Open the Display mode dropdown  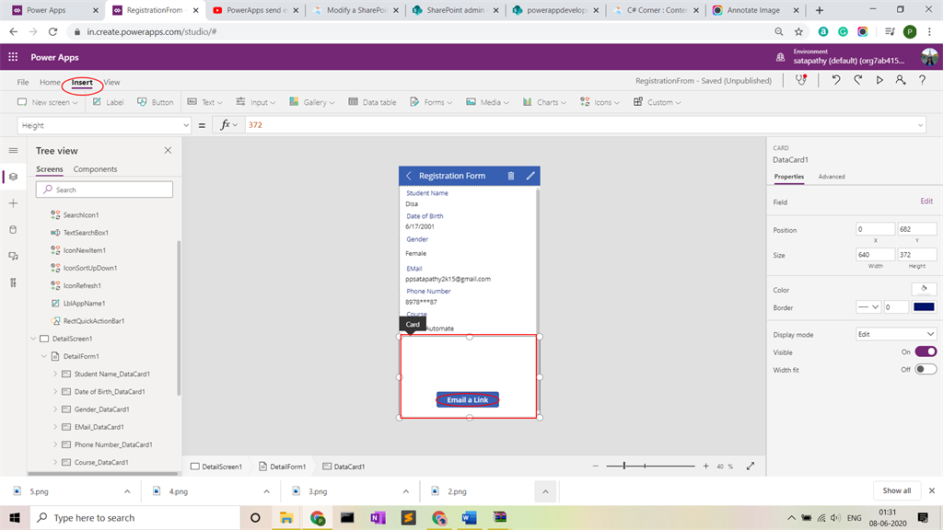896,334
